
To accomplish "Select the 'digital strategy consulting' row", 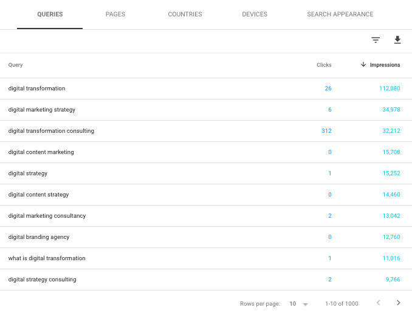I will pyautogui.click(x=43, y=280).
